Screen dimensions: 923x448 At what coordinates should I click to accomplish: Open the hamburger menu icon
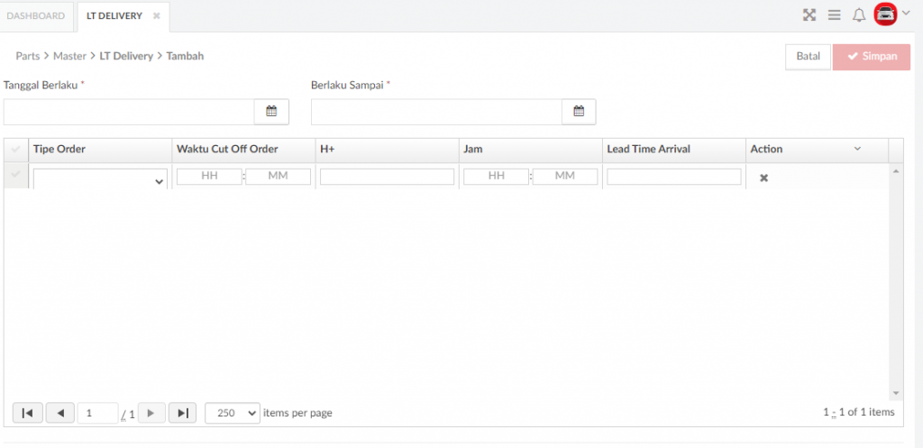click(x=834, y=15)
